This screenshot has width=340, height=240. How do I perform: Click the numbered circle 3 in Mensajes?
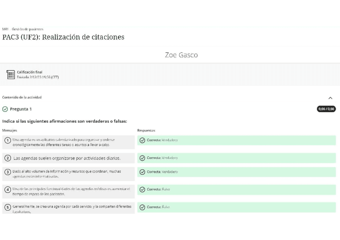click(8, 172)
